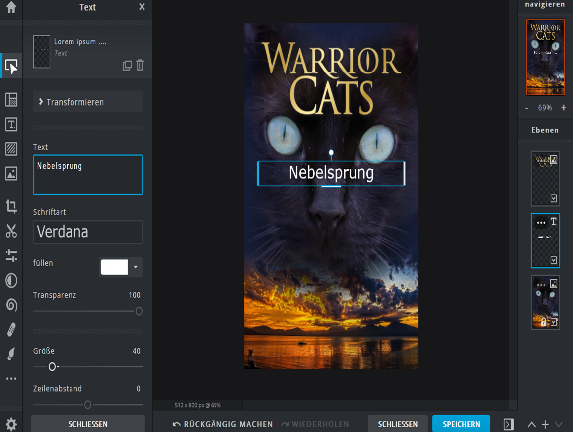Toggle visibility of the text layer
573x432 pixels.
coord(554,260)
